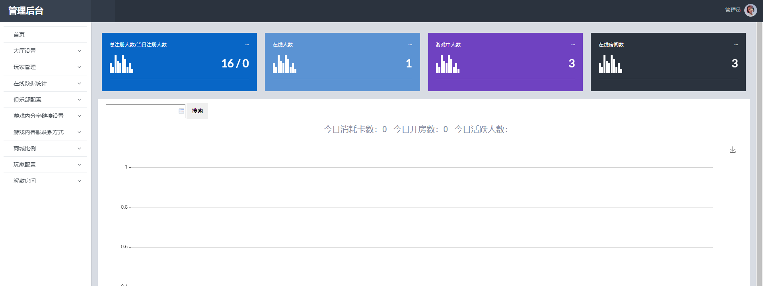Open 商城比例 menu item
The image size is (763, 286).
coord(45,148)
